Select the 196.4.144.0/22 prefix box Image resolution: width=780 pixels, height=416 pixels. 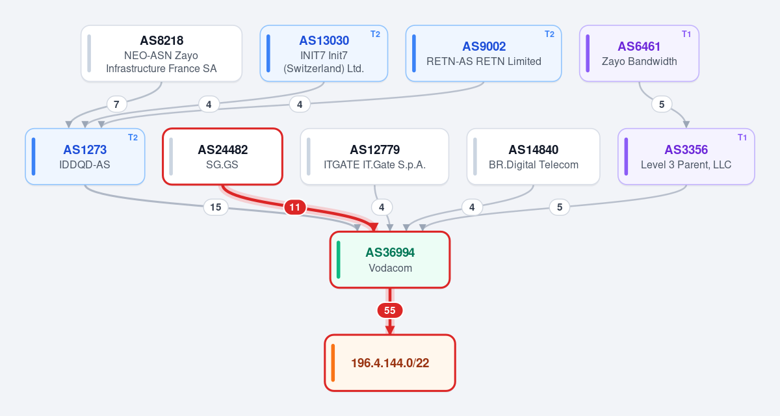[x=390, y=363]
